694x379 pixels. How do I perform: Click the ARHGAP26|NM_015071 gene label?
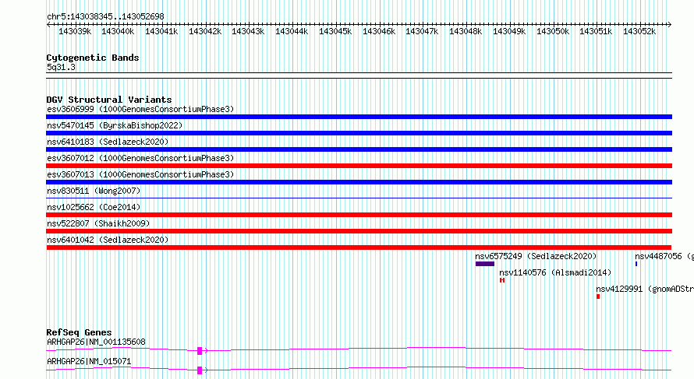(x=89, y=361)
